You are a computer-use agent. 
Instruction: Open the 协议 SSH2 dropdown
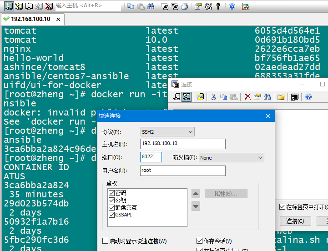point(167,132)
